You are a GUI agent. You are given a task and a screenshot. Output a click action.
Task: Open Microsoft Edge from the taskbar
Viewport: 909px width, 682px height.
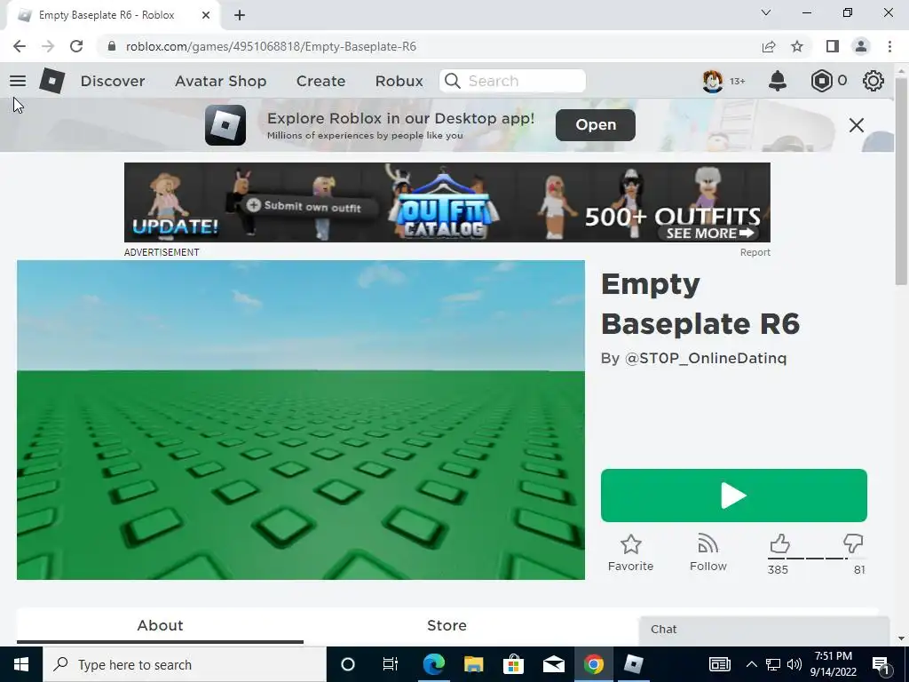pyautogui.click(x=433, y=664)
